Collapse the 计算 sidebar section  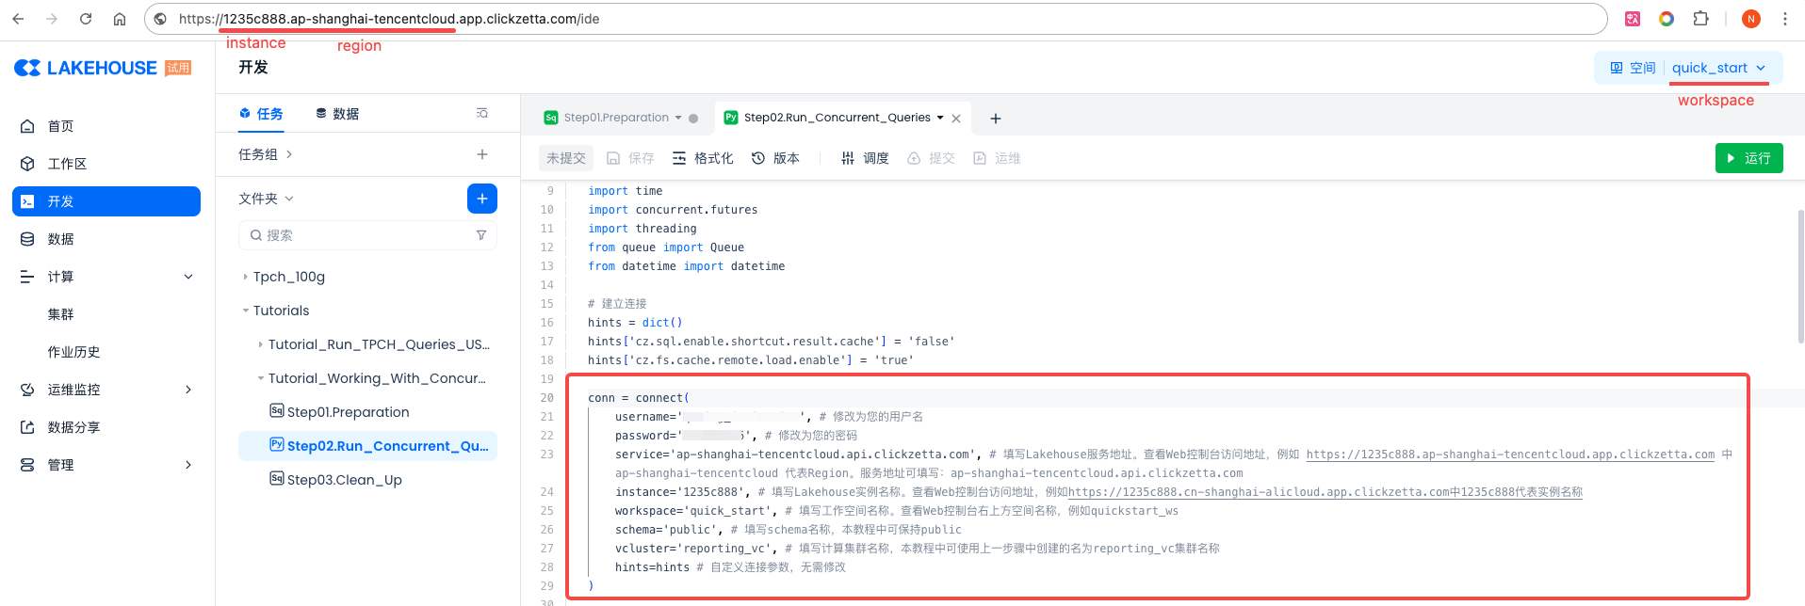pyautogui.click(x=188, y=277)
